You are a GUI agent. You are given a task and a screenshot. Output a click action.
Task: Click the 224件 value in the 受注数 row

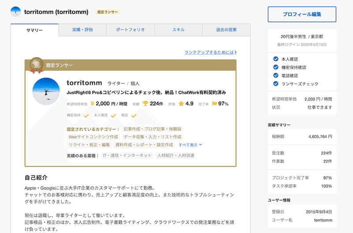[327, 153]
